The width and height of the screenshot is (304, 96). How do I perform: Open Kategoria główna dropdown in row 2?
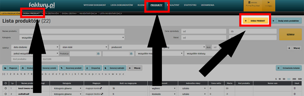[x=67, y=94]
